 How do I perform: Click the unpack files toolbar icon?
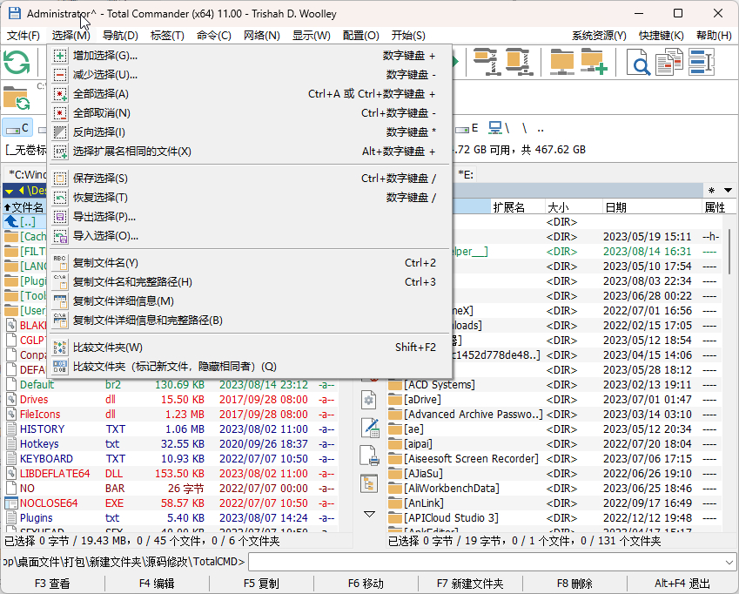coord(519,62)
